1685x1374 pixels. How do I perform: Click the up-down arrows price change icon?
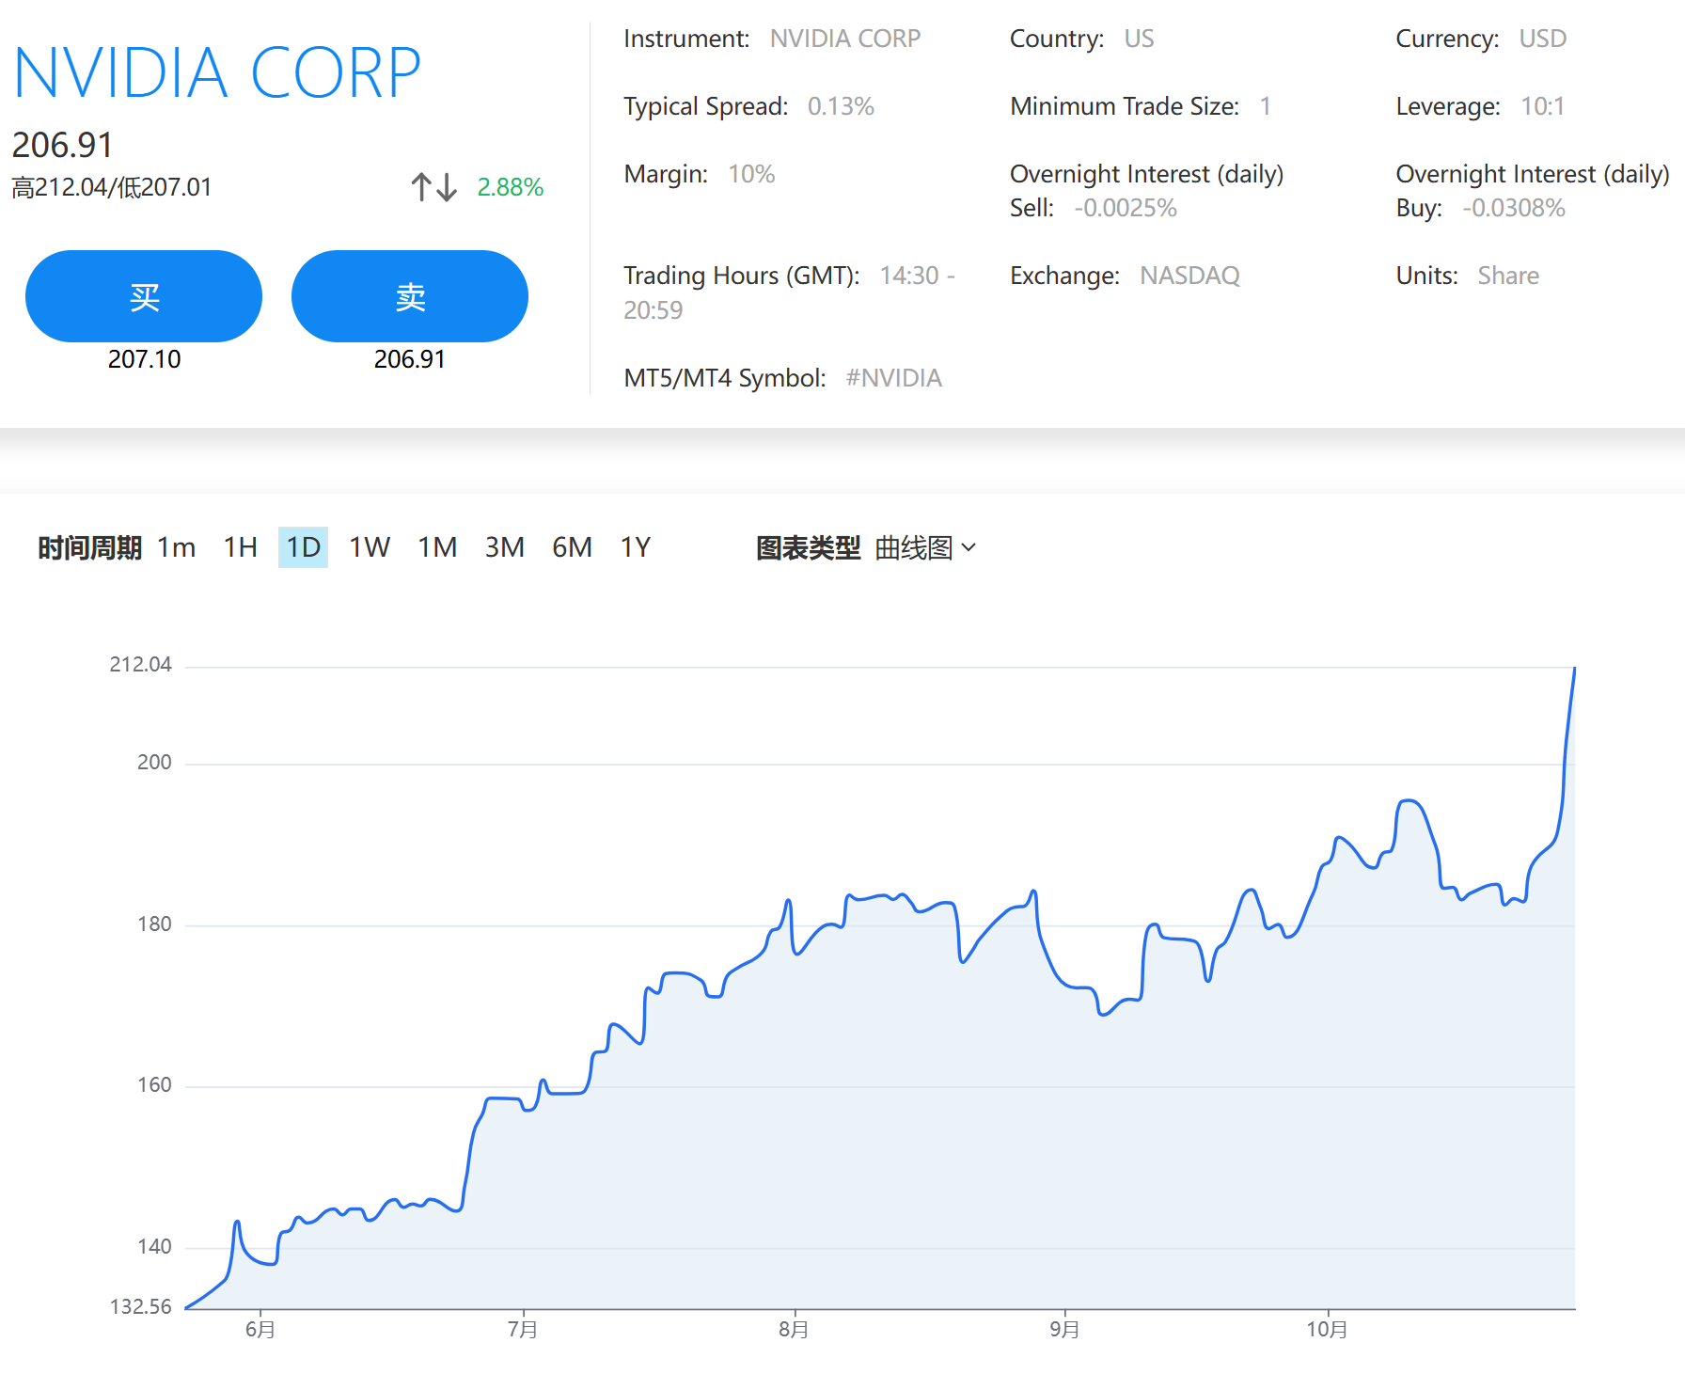433,187
